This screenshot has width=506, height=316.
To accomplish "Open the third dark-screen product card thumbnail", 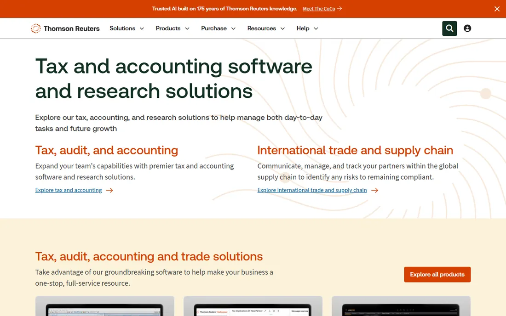I will tap(401, 306).
